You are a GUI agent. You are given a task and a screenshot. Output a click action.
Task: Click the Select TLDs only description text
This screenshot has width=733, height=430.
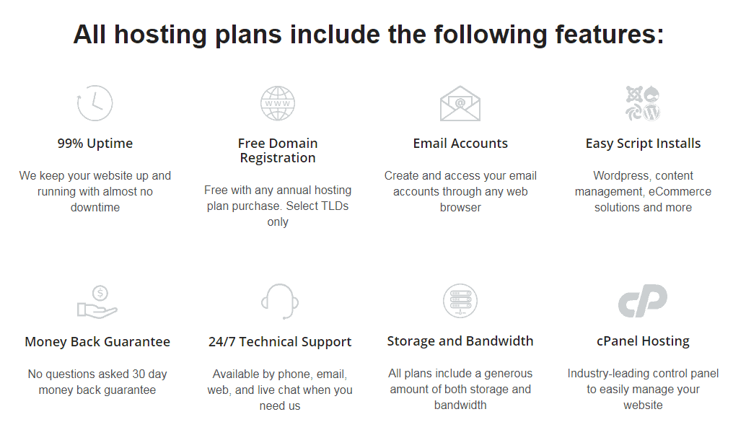278,206
